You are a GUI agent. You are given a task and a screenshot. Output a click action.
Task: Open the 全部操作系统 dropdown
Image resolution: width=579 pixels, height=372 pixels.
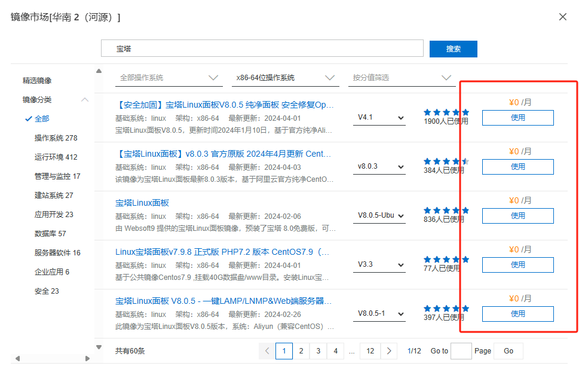[169, 78]
